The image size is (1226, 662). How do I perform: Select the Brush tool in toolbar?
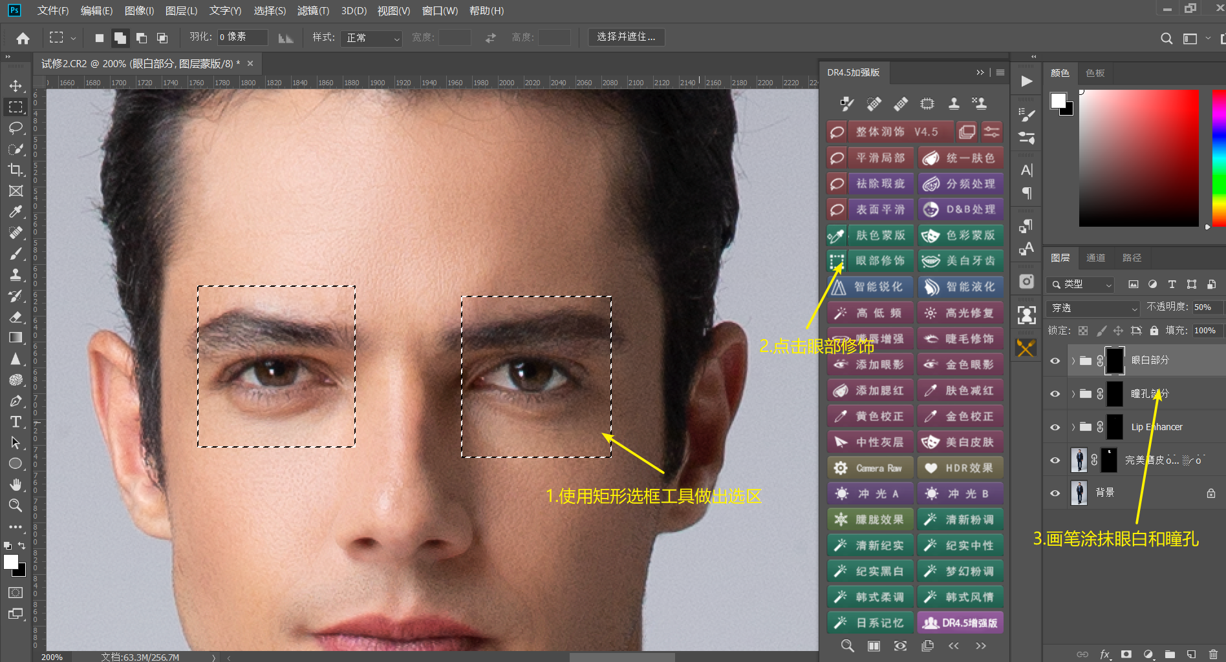16,254
